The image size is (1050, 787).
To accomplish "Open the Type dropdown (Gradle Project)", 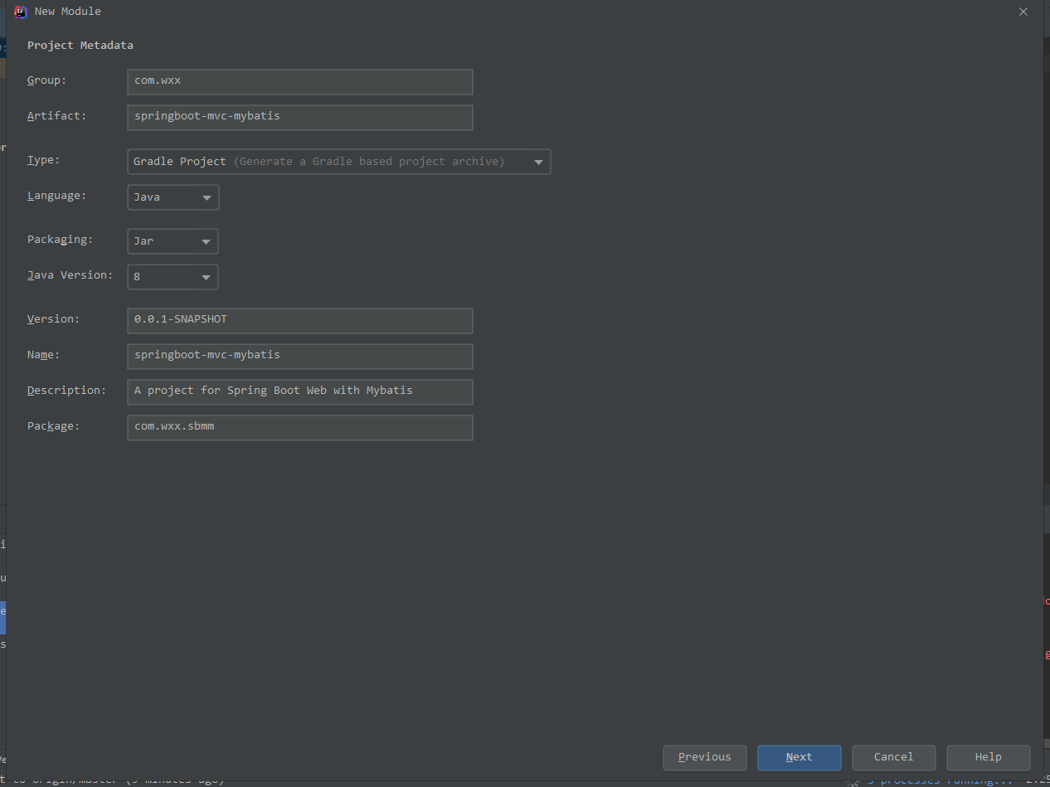I will [338, 161].
